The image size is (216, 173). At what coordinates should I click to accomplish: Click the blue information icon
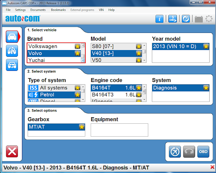tap(159, 19)
